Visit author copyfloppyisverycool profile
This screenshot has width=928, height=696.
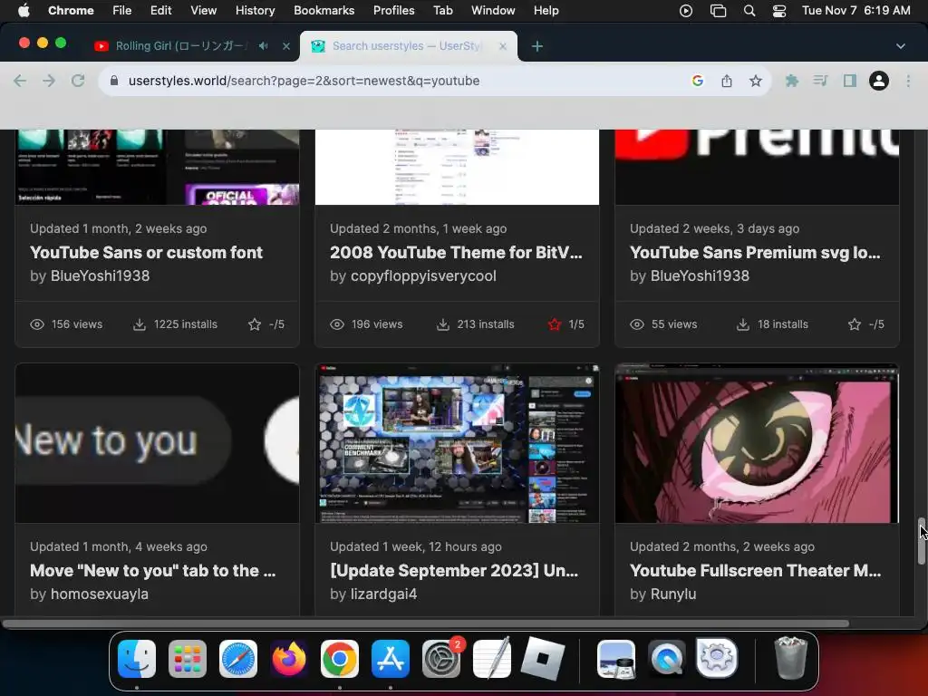(x=423, y=275)
